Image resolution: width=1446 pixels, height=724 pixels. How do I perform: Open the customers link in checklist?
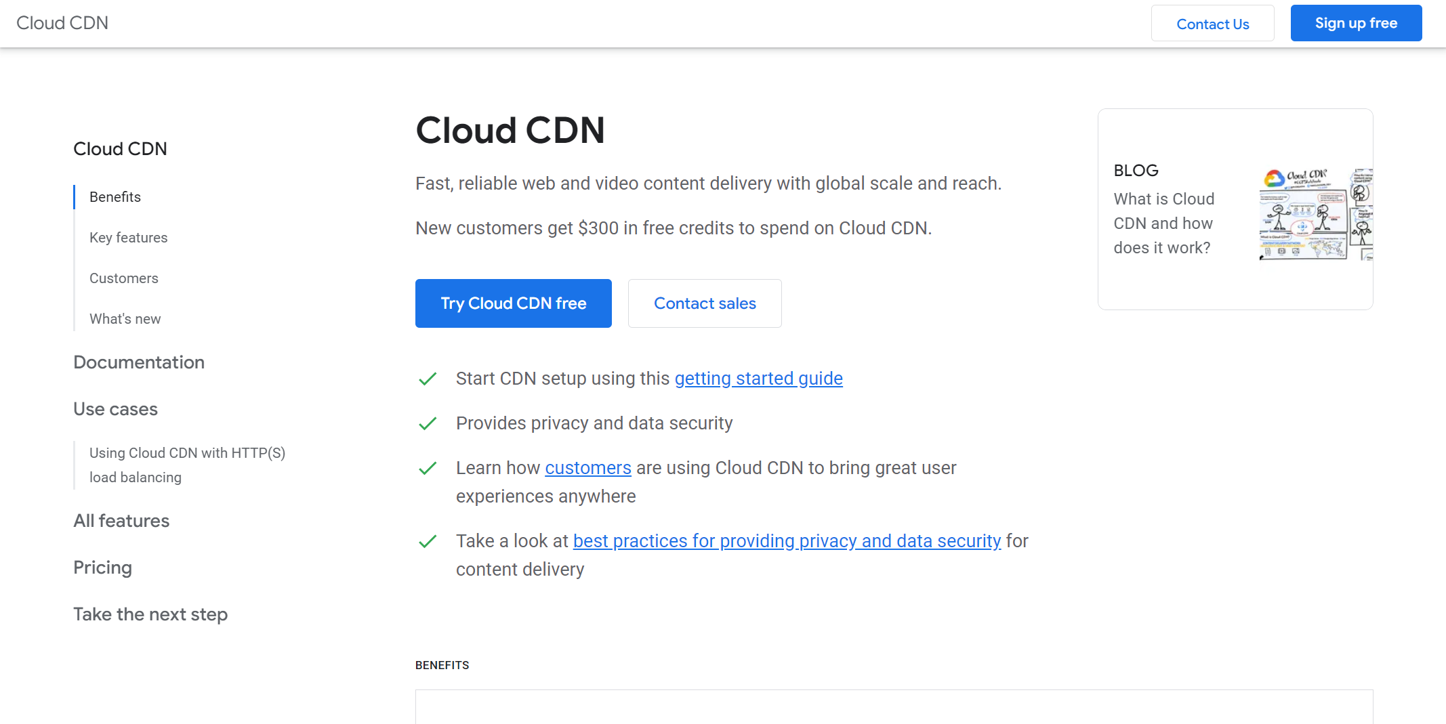coord(588,468)
